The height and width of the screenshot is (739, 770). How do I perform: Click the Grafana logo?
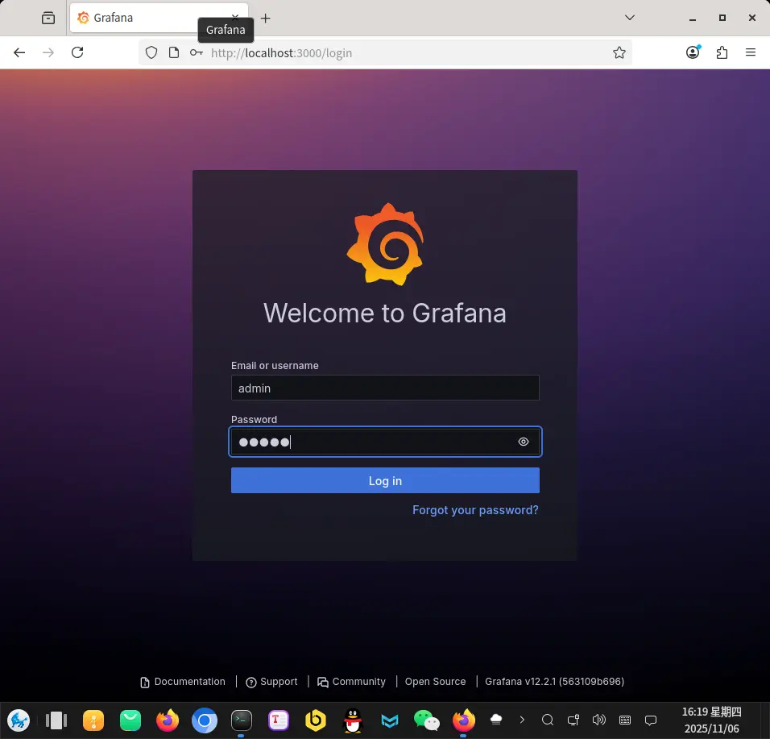pyautogui.click(x=385, y=243)
